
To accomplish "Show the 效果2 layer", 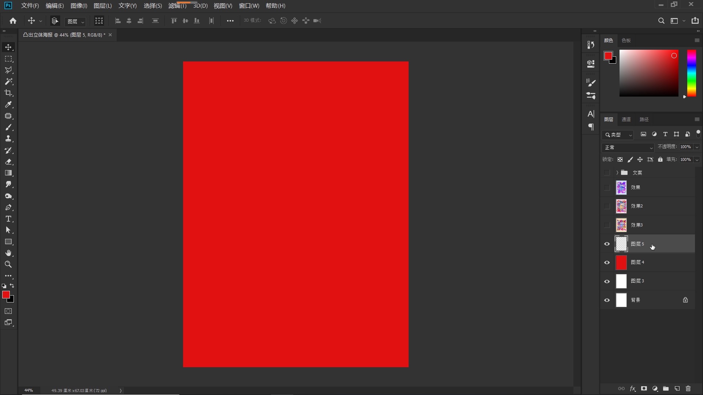I will click(607, 206).
